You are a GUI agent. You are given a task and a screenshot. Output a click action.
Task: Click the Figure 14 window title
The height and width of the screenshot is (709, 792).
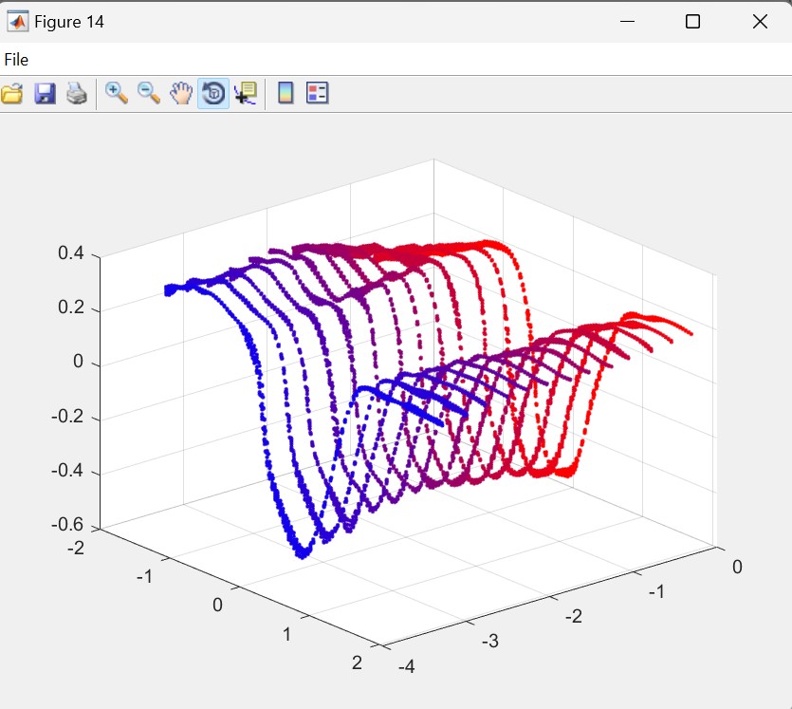69,22
